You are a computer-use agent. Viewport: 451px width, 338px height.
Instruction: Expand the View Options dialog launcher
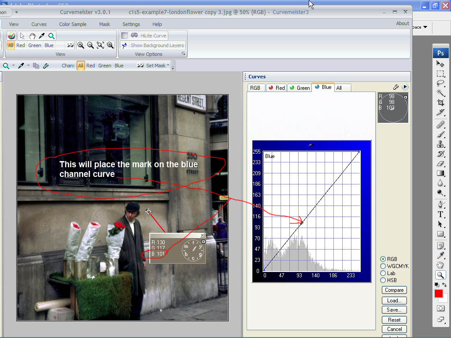(x=184, y=54)
